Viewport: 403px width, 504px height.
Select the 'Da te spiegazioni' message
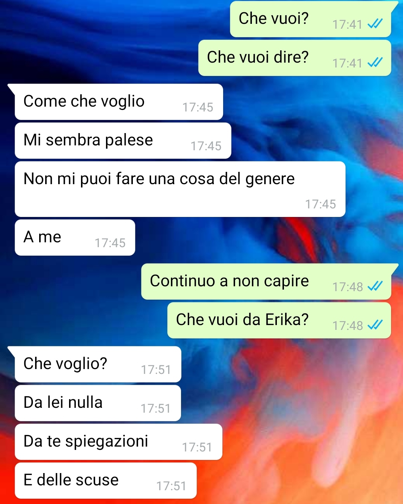point(119,442)
